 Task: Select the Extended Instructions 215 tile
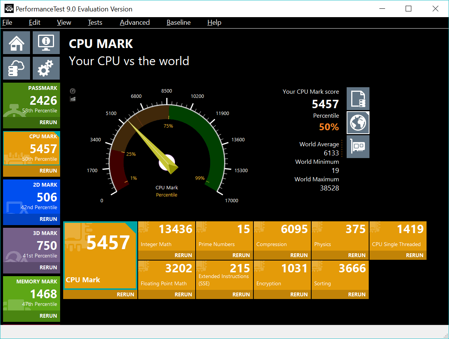[224, 275]
